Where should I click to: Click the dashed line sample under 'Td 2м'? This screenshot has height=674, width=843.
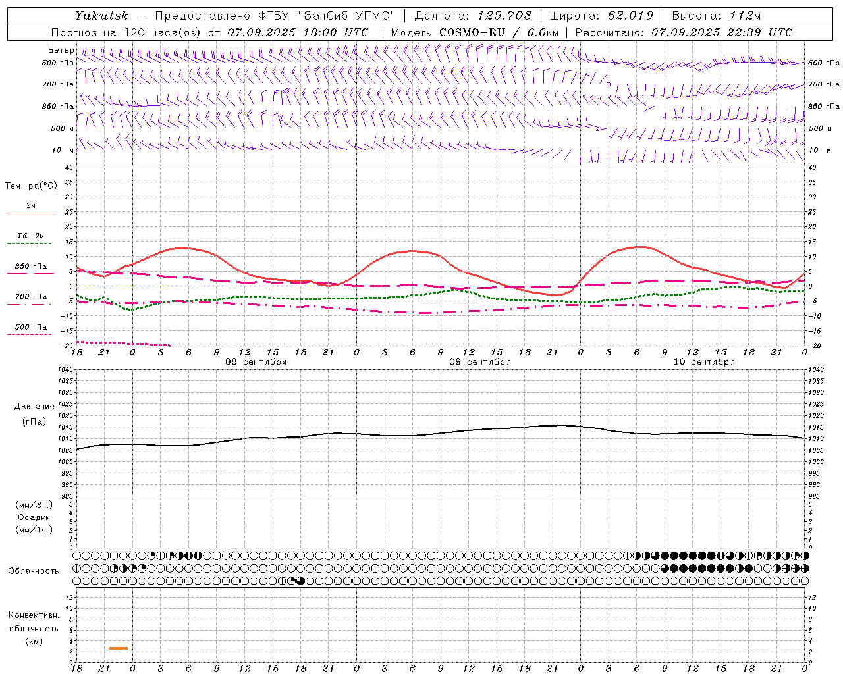click(30, 244)
